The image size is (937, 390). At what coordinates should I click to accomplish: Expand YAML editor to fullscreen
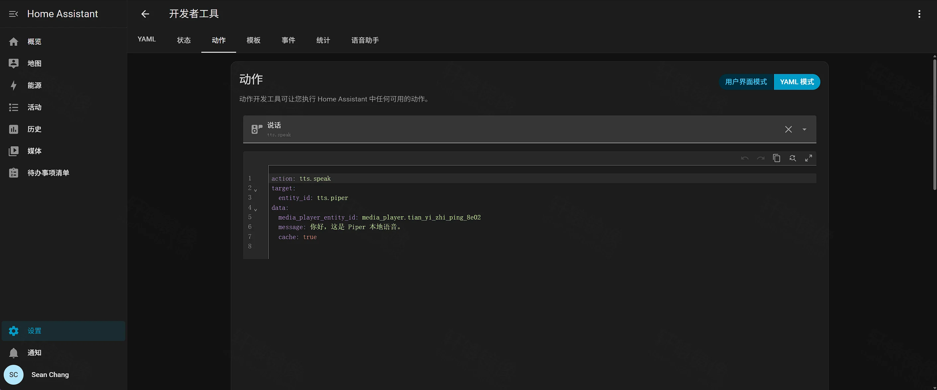pyautogui.click(x=808, y=158)
